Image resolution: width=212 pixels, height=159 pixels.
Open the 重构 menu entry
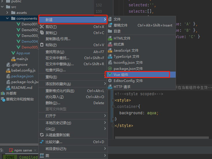[73, 77]
